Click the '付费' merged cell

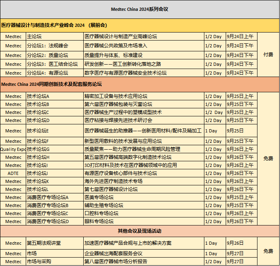[268, 55]
